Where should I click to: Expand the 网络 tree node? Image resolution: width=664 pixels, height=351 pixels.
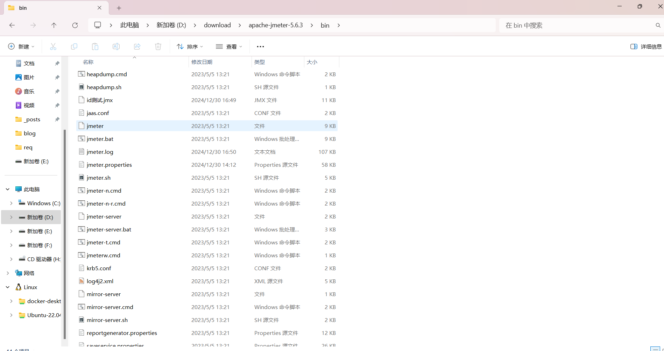8,273
